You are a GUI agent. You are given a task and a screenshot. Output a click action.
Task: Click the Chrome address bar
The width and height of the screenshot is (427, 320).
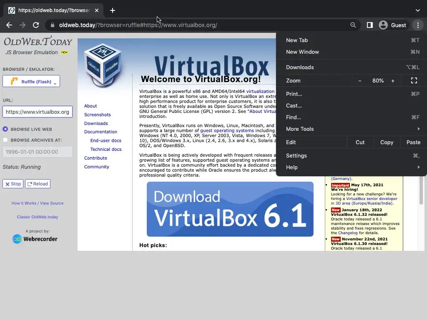(x=203, y=25)
